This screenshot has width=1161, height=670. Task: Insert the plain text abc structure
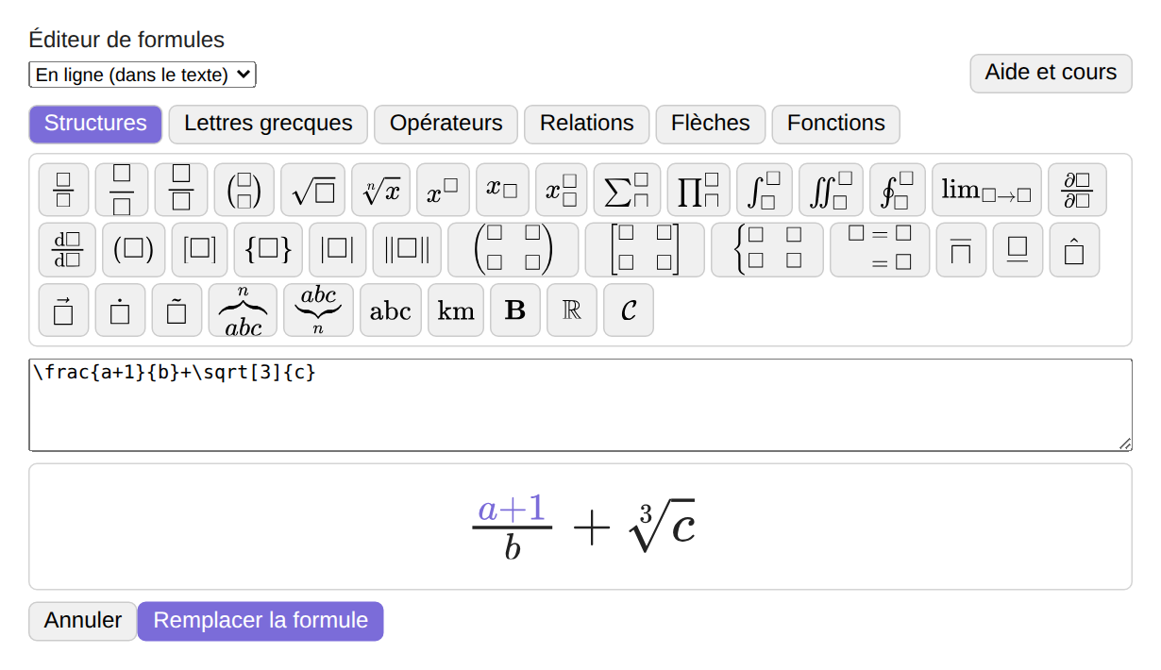(391, 310)
